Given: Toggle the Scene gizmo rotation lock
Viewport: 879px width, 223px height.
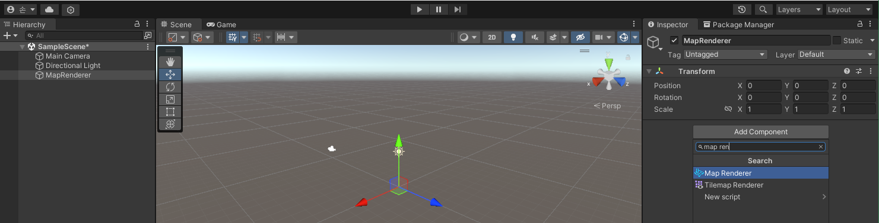Looking at the screenshot, I should coord(627,57).
